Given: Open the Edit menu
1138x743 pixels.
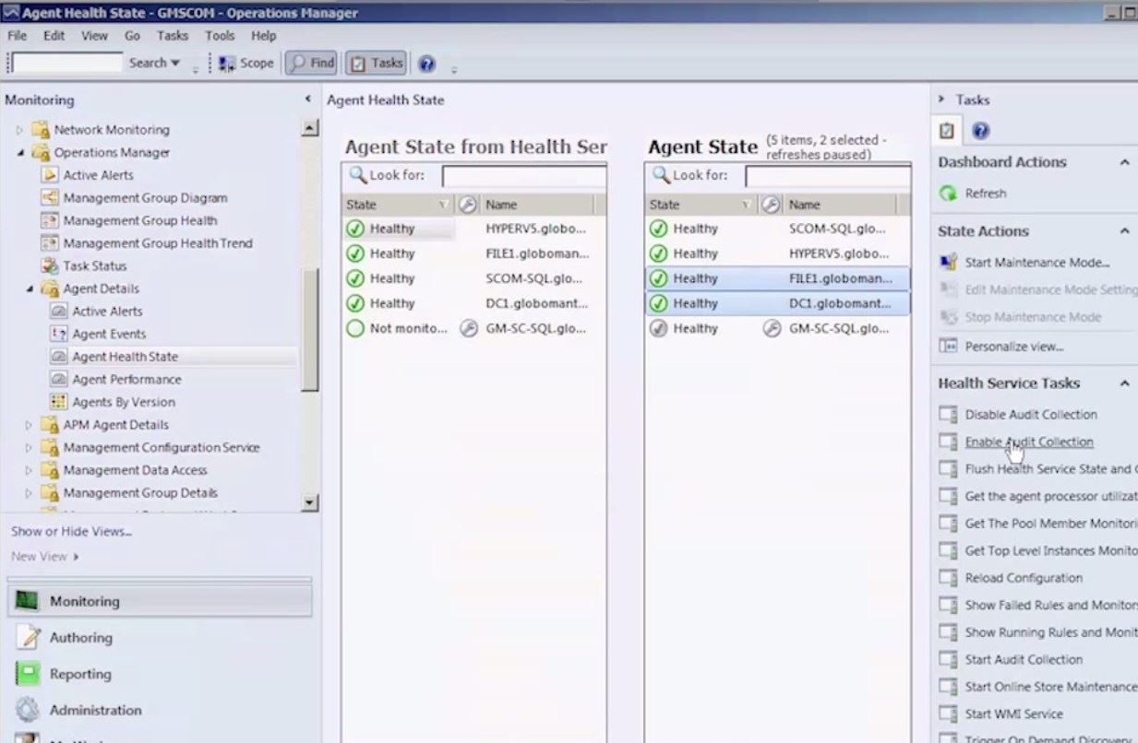Looking at the screenshot, I should pos(54,36).
